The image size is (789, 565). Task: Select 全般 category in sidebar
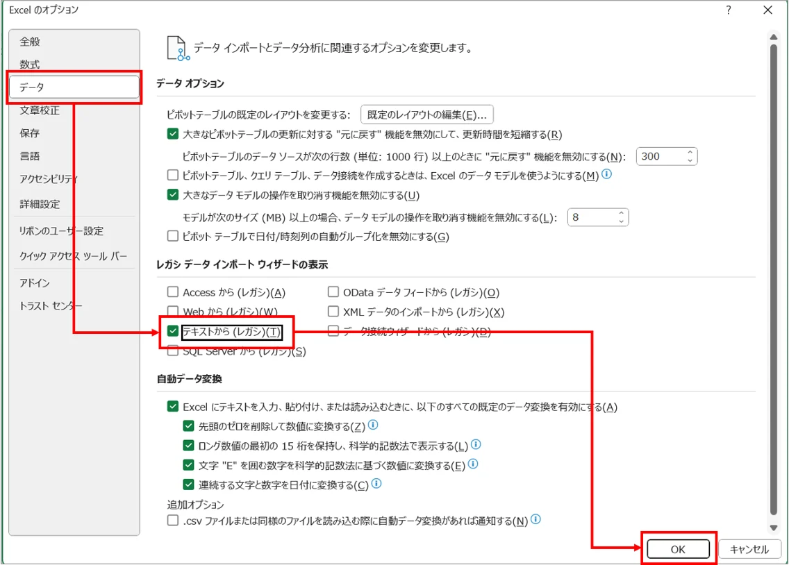click(74, 42)
